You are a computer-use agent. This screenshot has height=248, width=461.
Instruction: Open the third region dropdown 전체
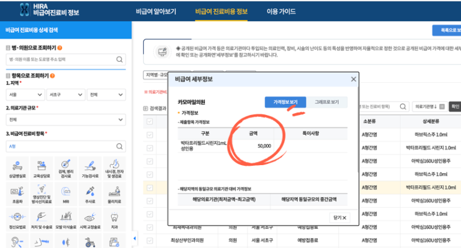click(106, 95)
